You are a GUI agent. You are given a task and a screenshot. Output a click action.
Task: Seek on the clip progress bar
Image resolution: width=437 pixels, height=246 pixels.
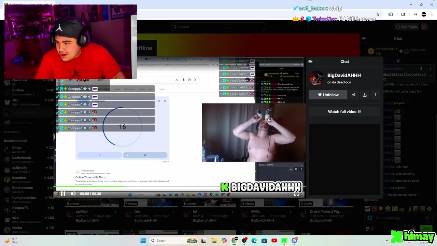pos(179,187)
